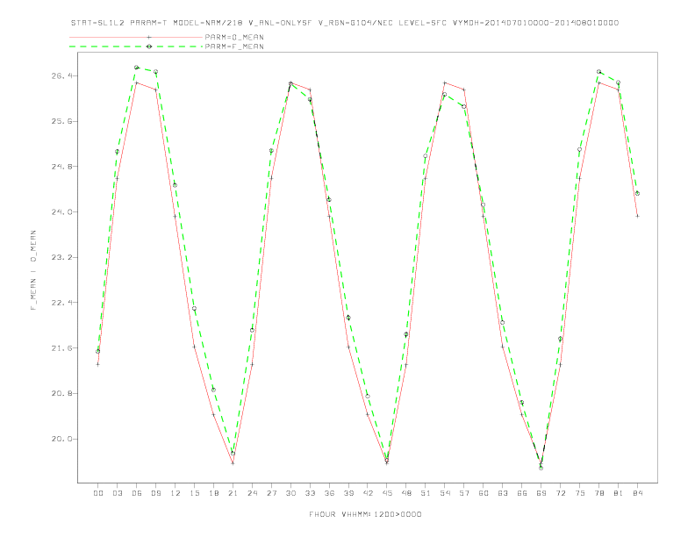Select the 20.8 y-axis tick label
The width and height of the screenshot is (695, 537).
pos(61,393)
